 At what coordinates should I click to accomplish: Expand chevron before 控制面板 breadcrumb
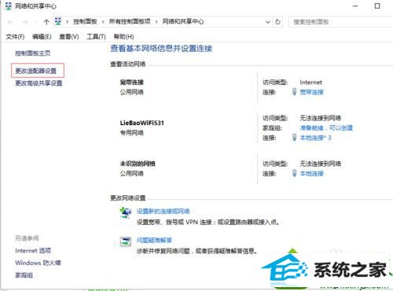coord(68,22)
